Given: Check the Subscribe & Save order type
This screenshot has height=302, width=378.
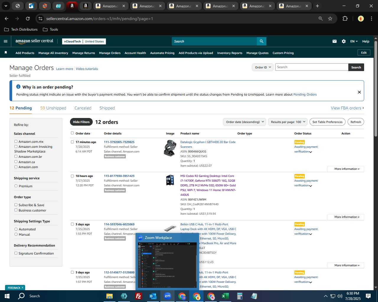Looking at the screenshot, I should click(16, 205).
